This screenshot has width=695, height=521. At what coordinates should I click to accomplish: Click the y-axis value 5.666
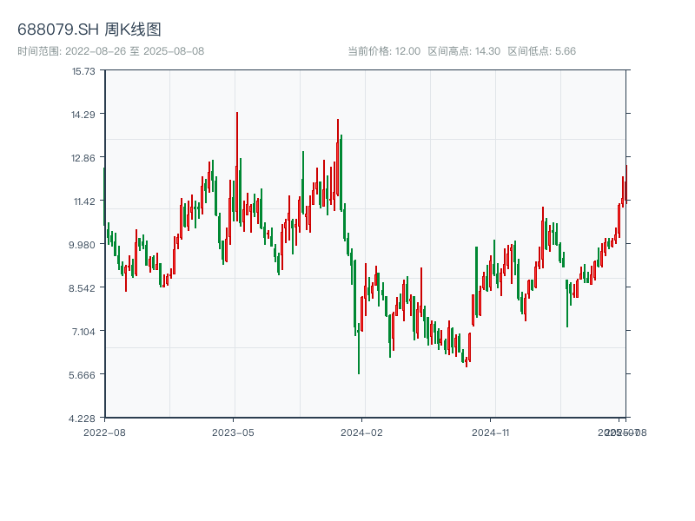(82, 375)
